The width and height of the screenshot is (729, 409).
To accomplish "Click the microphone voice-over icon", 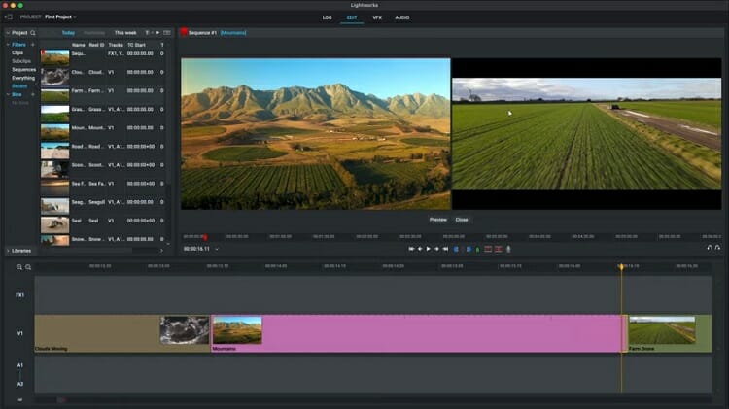I will click(508, 249).
